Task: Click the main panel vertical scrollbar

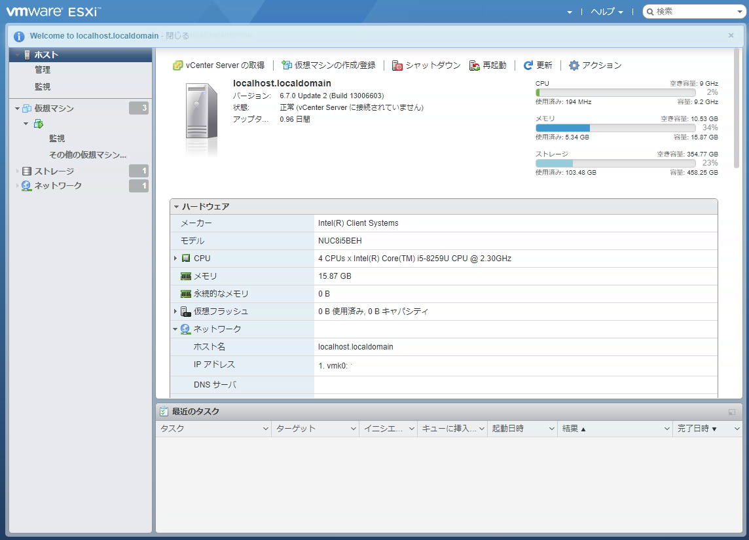Action: [737, 107]
